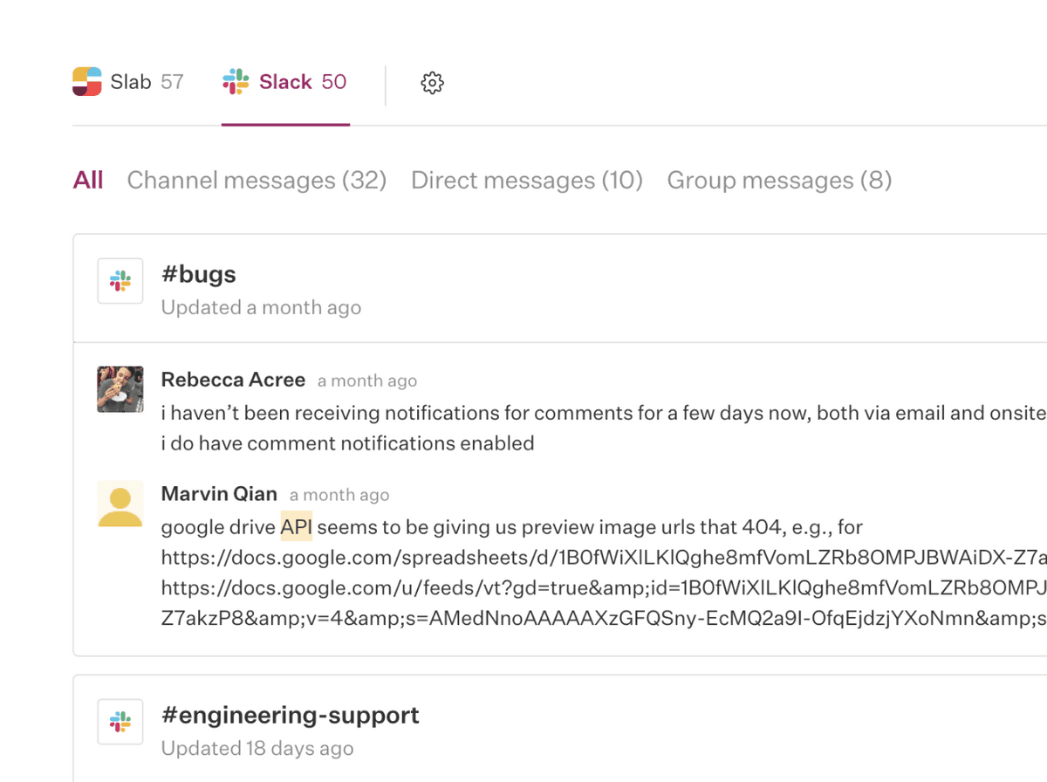Click the Slack icon beside #bugs
The width and height of the screenshot is (1047, 782).
120,281
